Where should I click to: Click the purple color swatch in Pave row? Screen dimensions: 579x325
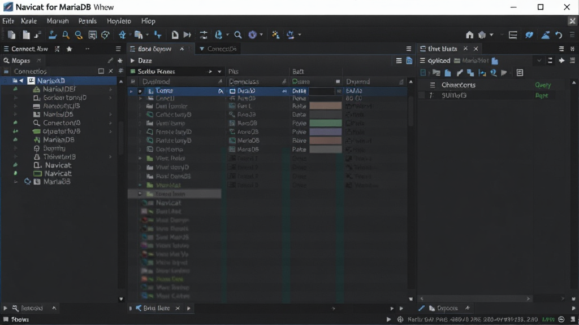[x=325, y=131]
